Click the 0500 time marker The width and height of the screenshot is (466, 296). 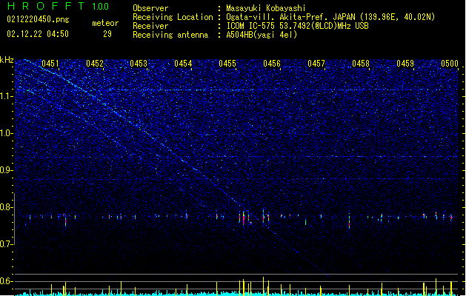pyautogui.click(x=450, y=64)
